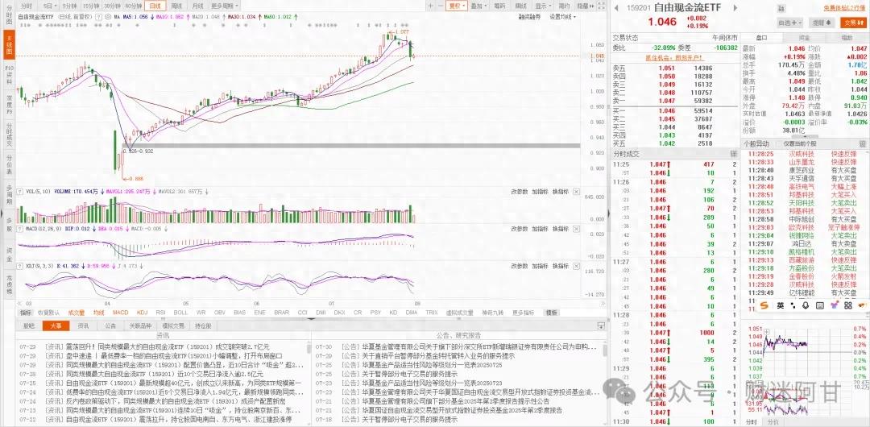Open the 叠加 overlay dropdown

pyautogui.click(x=478, y=6)
